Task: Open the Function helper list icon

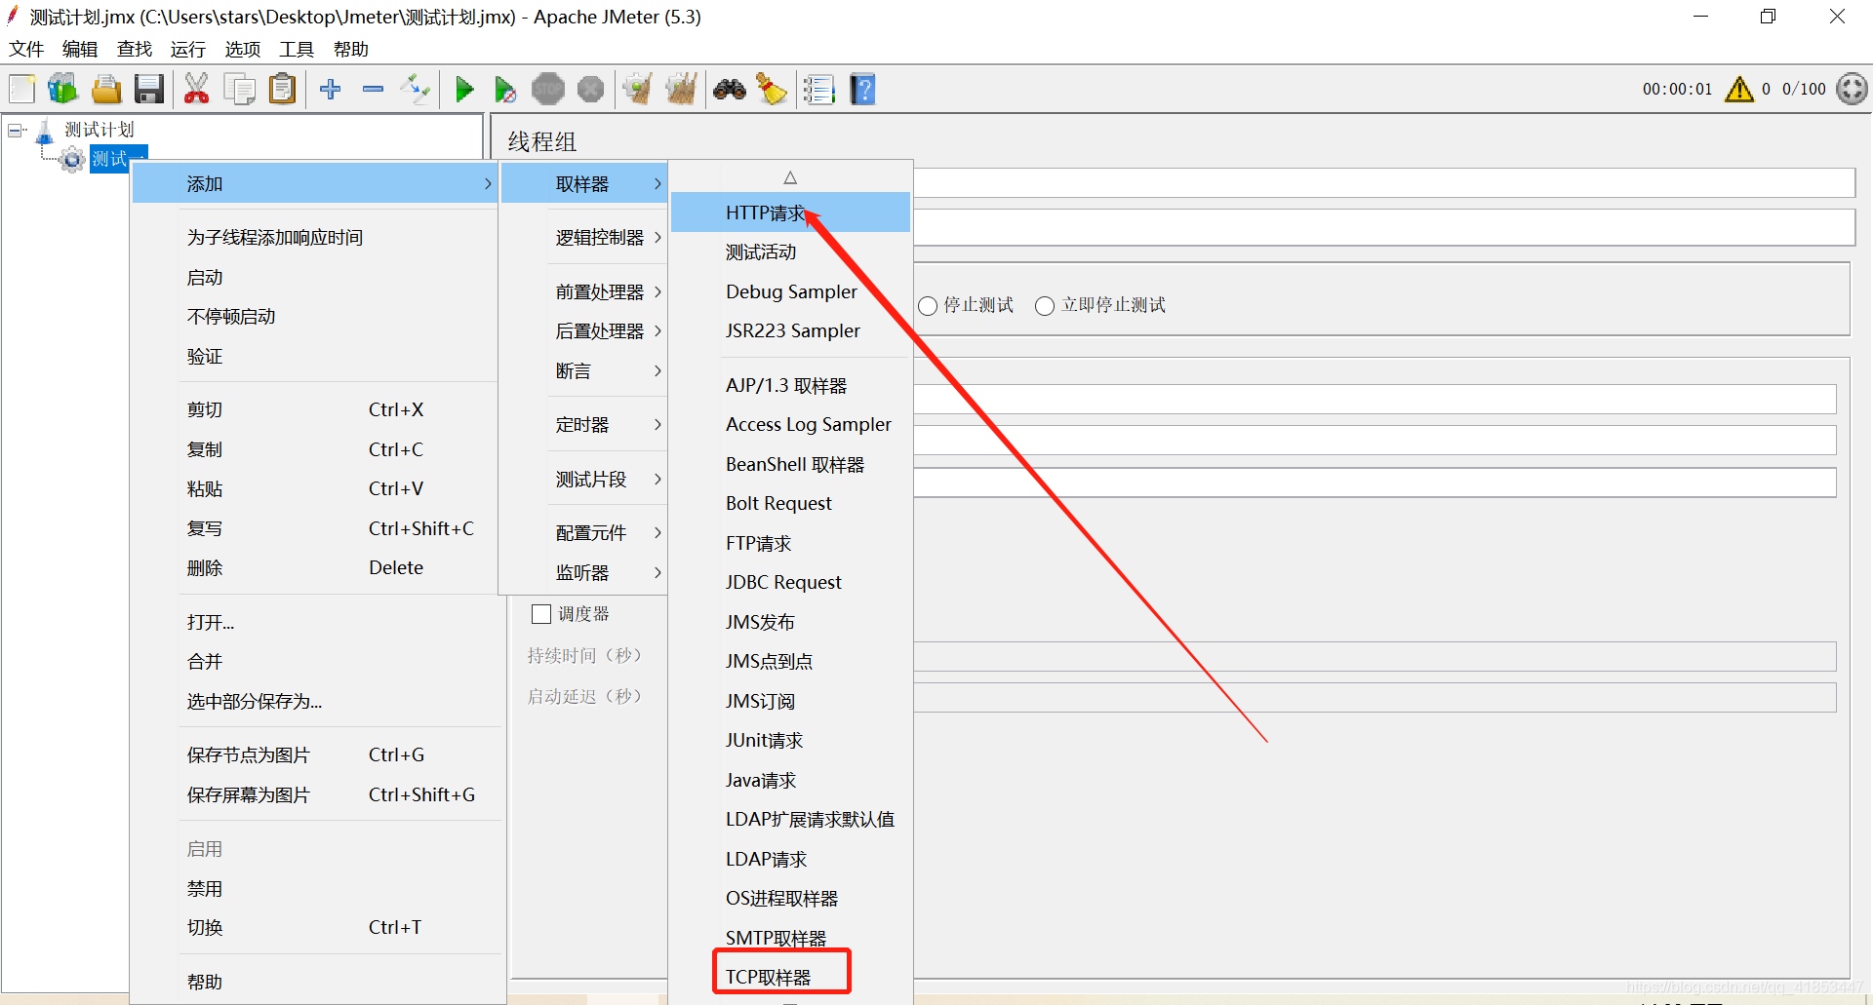Action: coord(819,90)
